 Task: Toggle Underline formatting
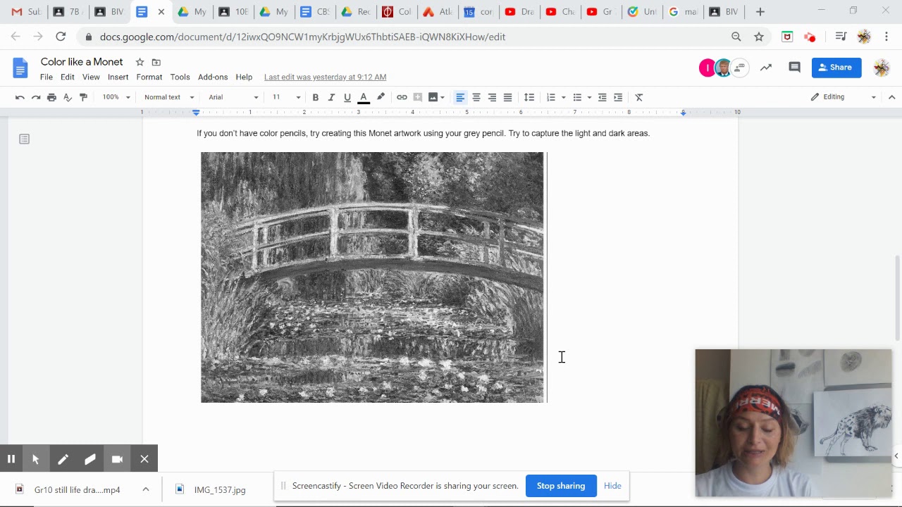pyautogui.click(x=347, y=97)
